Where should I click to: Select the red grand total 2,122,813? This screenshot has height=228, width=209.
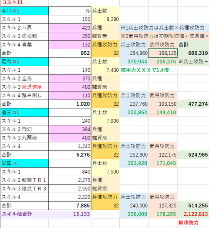click(193, 214)
